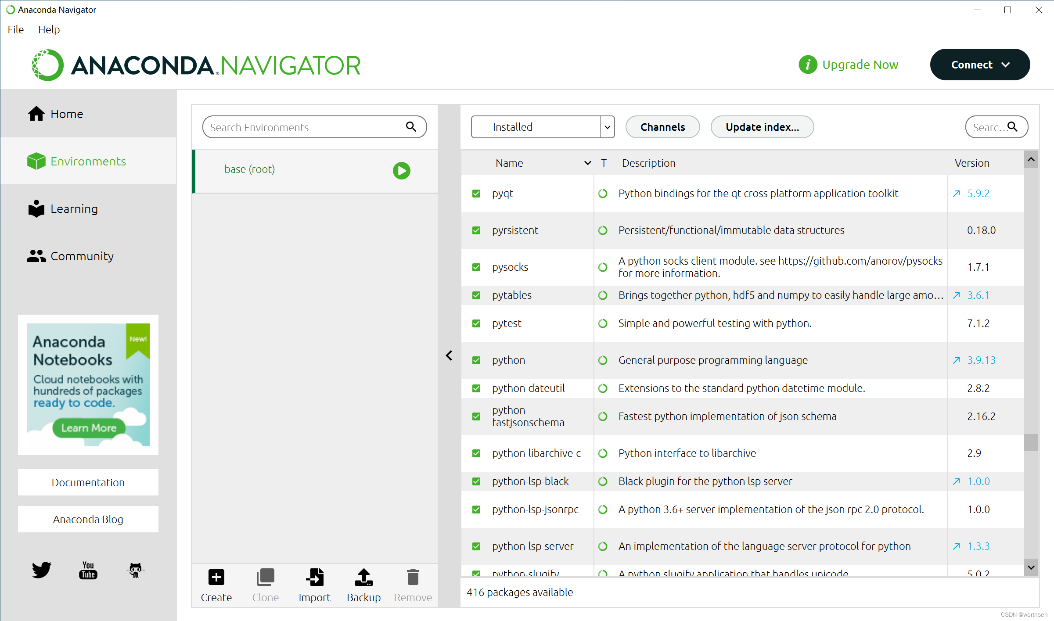Click the Channels button
The image size is (1054, 621).
click(x=662, y=127)
